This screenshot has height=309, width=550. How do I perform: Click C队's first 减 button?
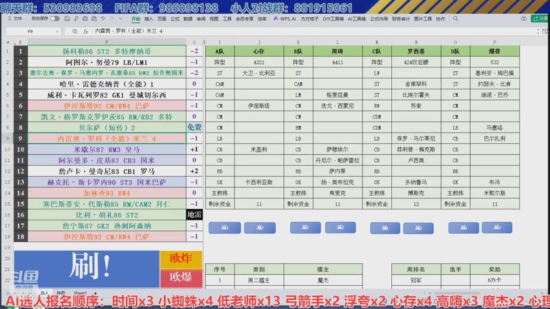[385, 228]
